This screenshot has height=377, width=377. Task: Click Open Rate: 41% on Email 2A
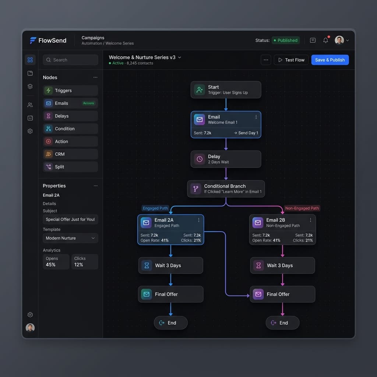click(155, 240)
